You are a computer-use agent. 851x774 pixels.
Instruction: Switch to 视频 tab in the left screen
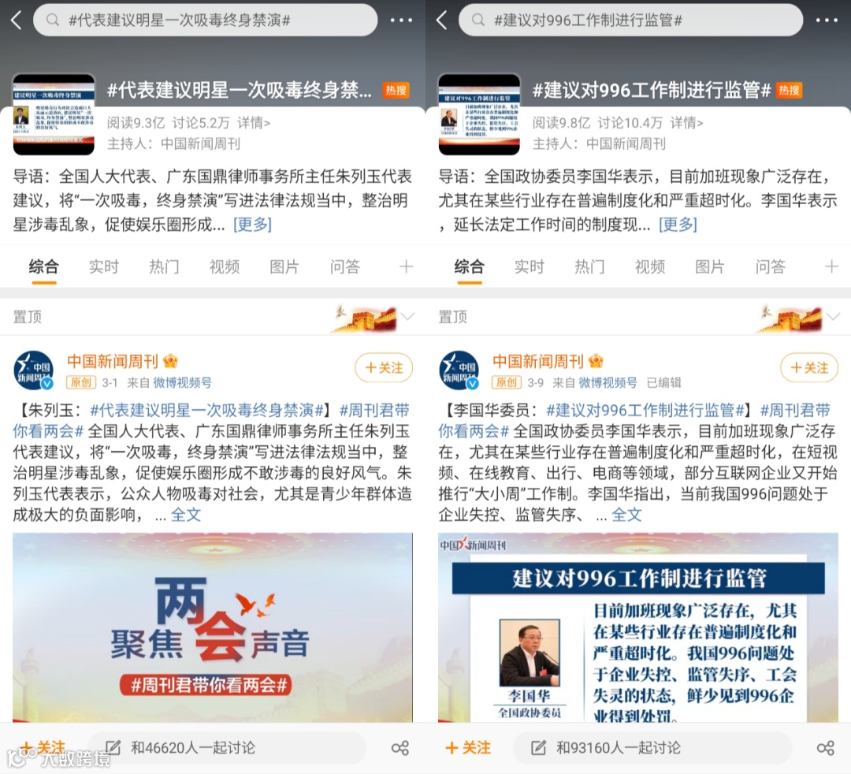225,266
